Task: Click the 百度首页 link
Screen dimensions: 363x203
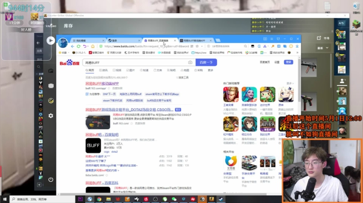Action: pyautogui.click(x=265, y=62)
